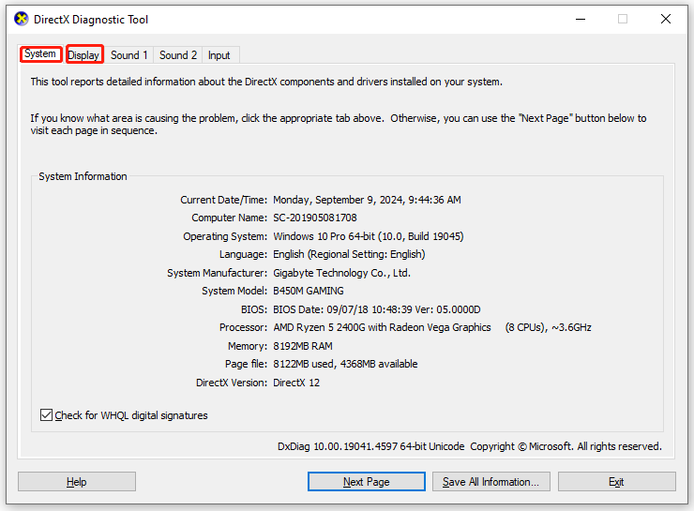Click the DirectX Diagnostic Tool title icon

click(x=21, y=19)
